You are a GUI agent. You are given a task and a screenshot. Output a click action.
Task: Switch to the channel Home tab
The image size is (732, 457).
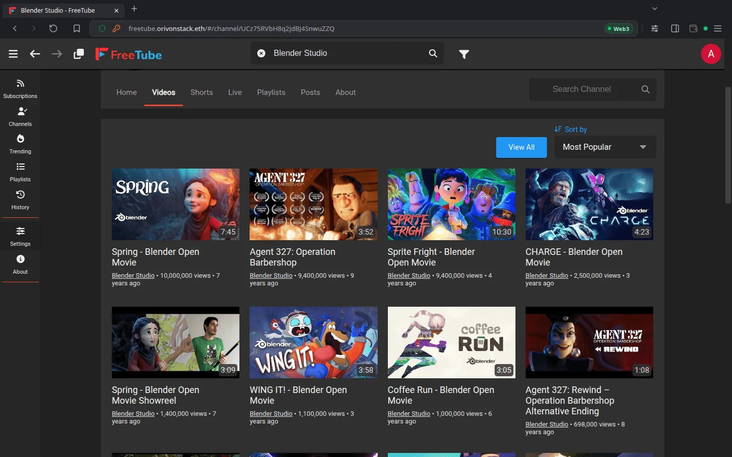[x=127, y=92]
